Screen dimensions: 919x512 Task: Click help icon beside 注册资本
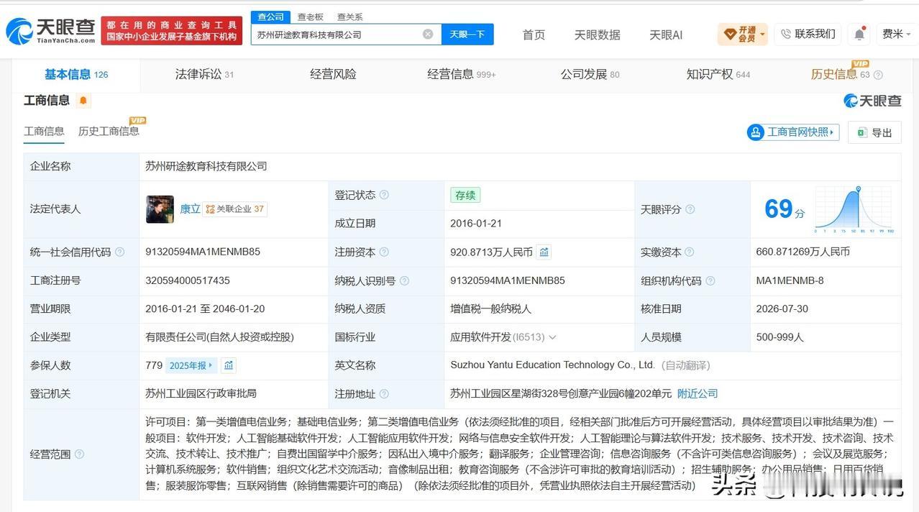tap(384, 252)
